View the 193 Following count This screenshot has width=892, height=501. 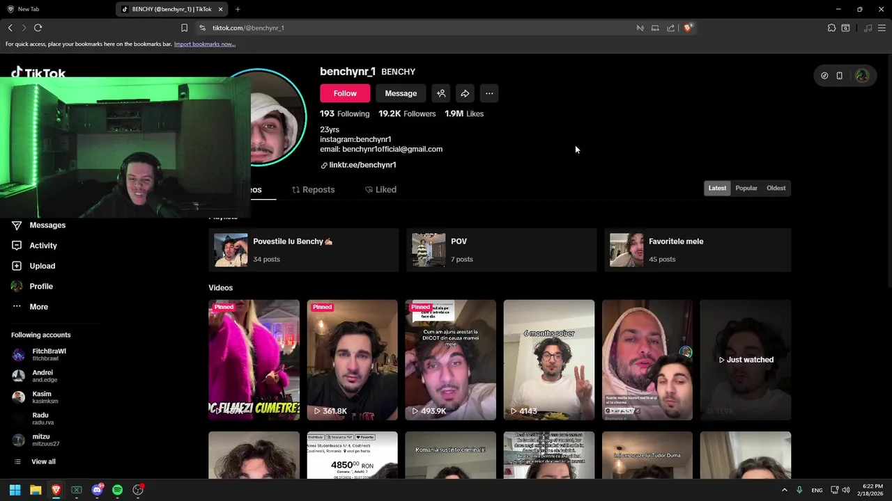tap(344, 113)
